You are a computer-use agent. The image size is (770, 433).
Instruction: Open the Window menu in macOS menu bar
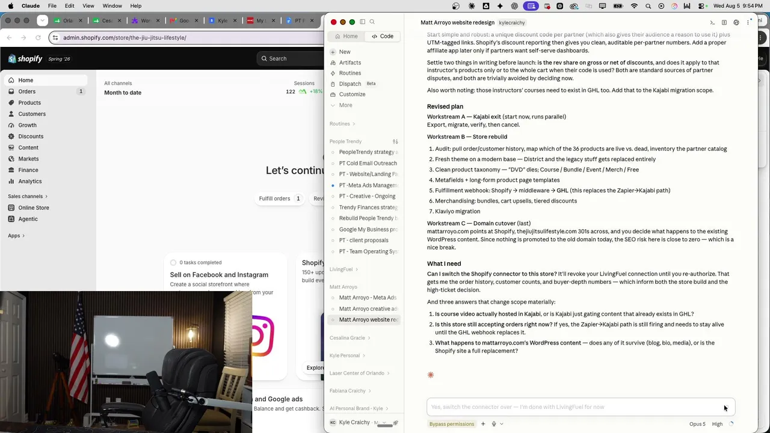click(112, 6)
